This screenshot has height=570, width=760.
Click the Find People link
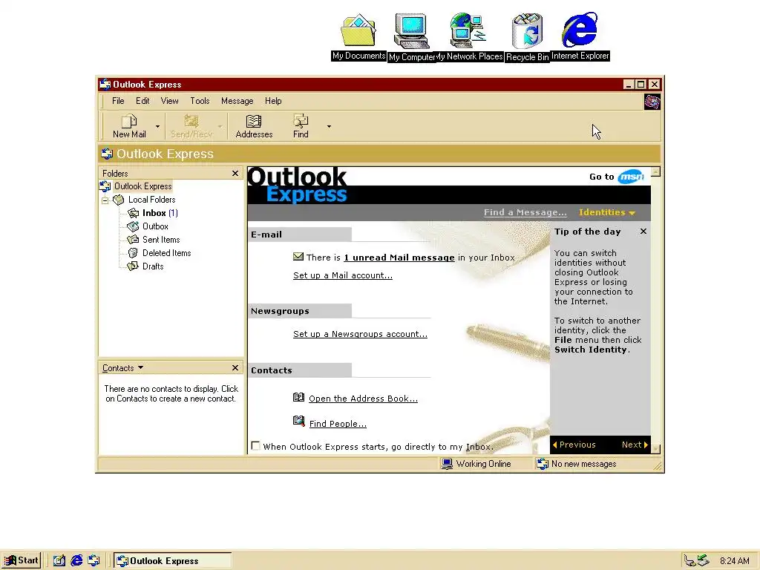[338, 424]
